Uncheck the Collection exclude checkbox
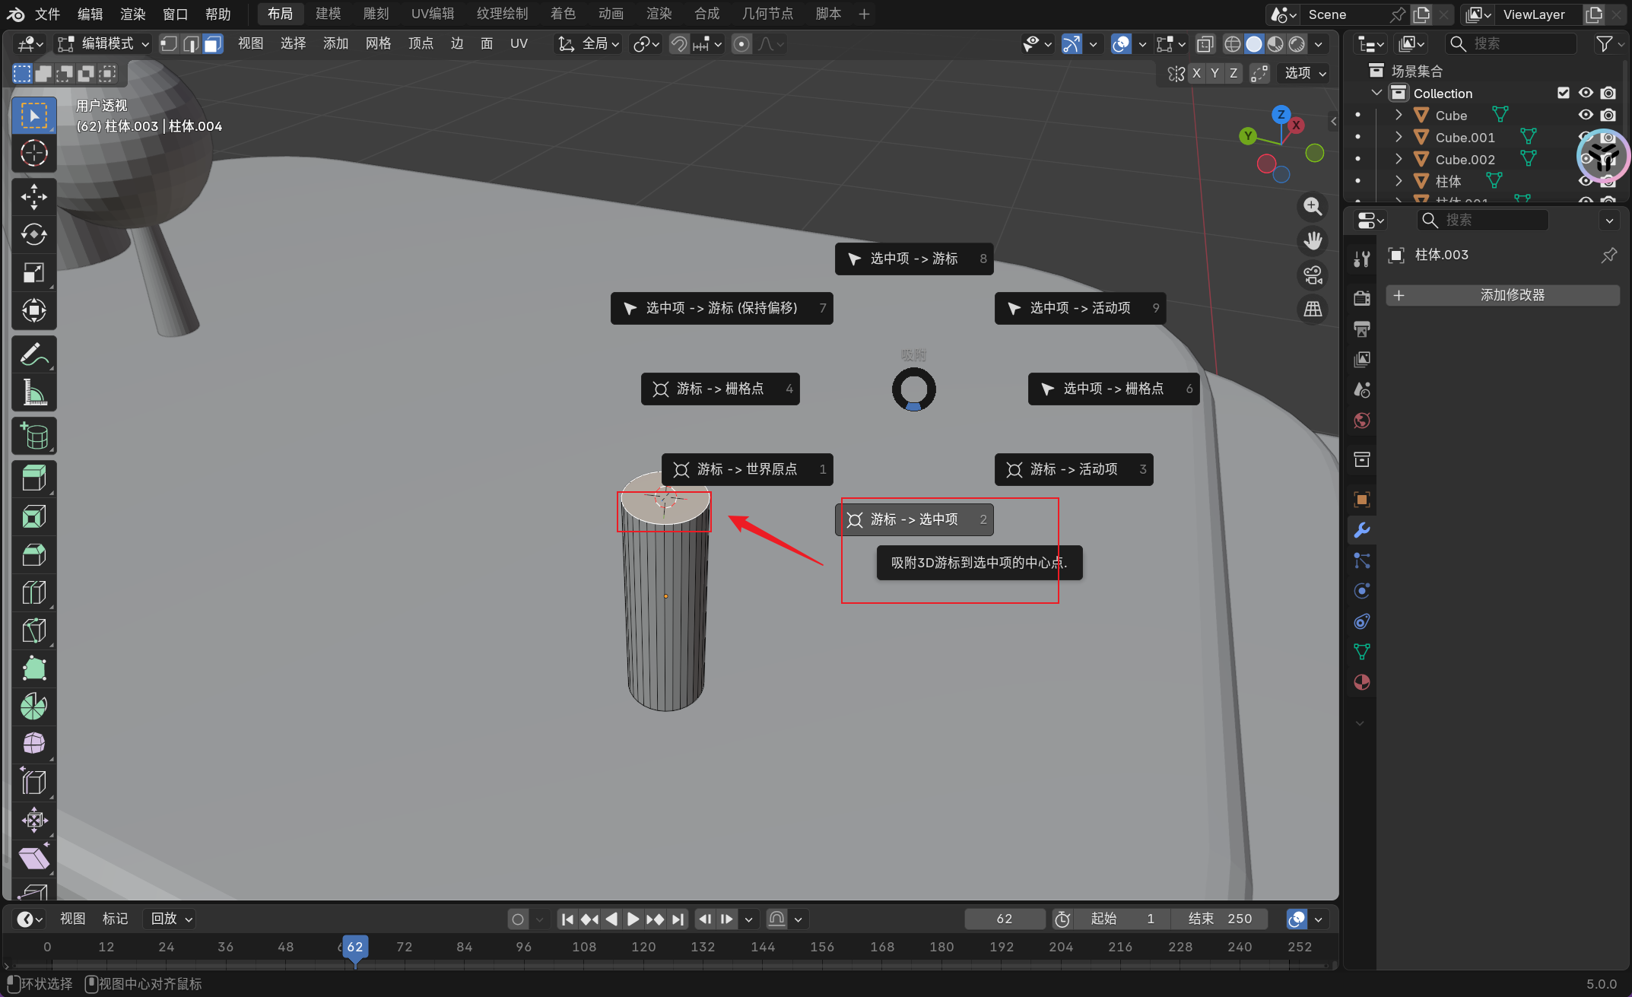1632x997 pixels. (x=1564, y=93)
